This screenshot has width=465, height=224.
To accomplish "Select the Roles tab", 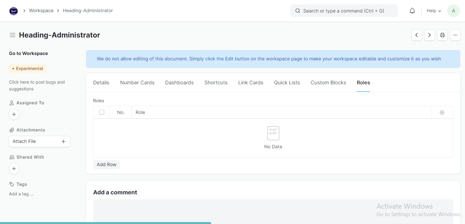I will click(363, 83).
